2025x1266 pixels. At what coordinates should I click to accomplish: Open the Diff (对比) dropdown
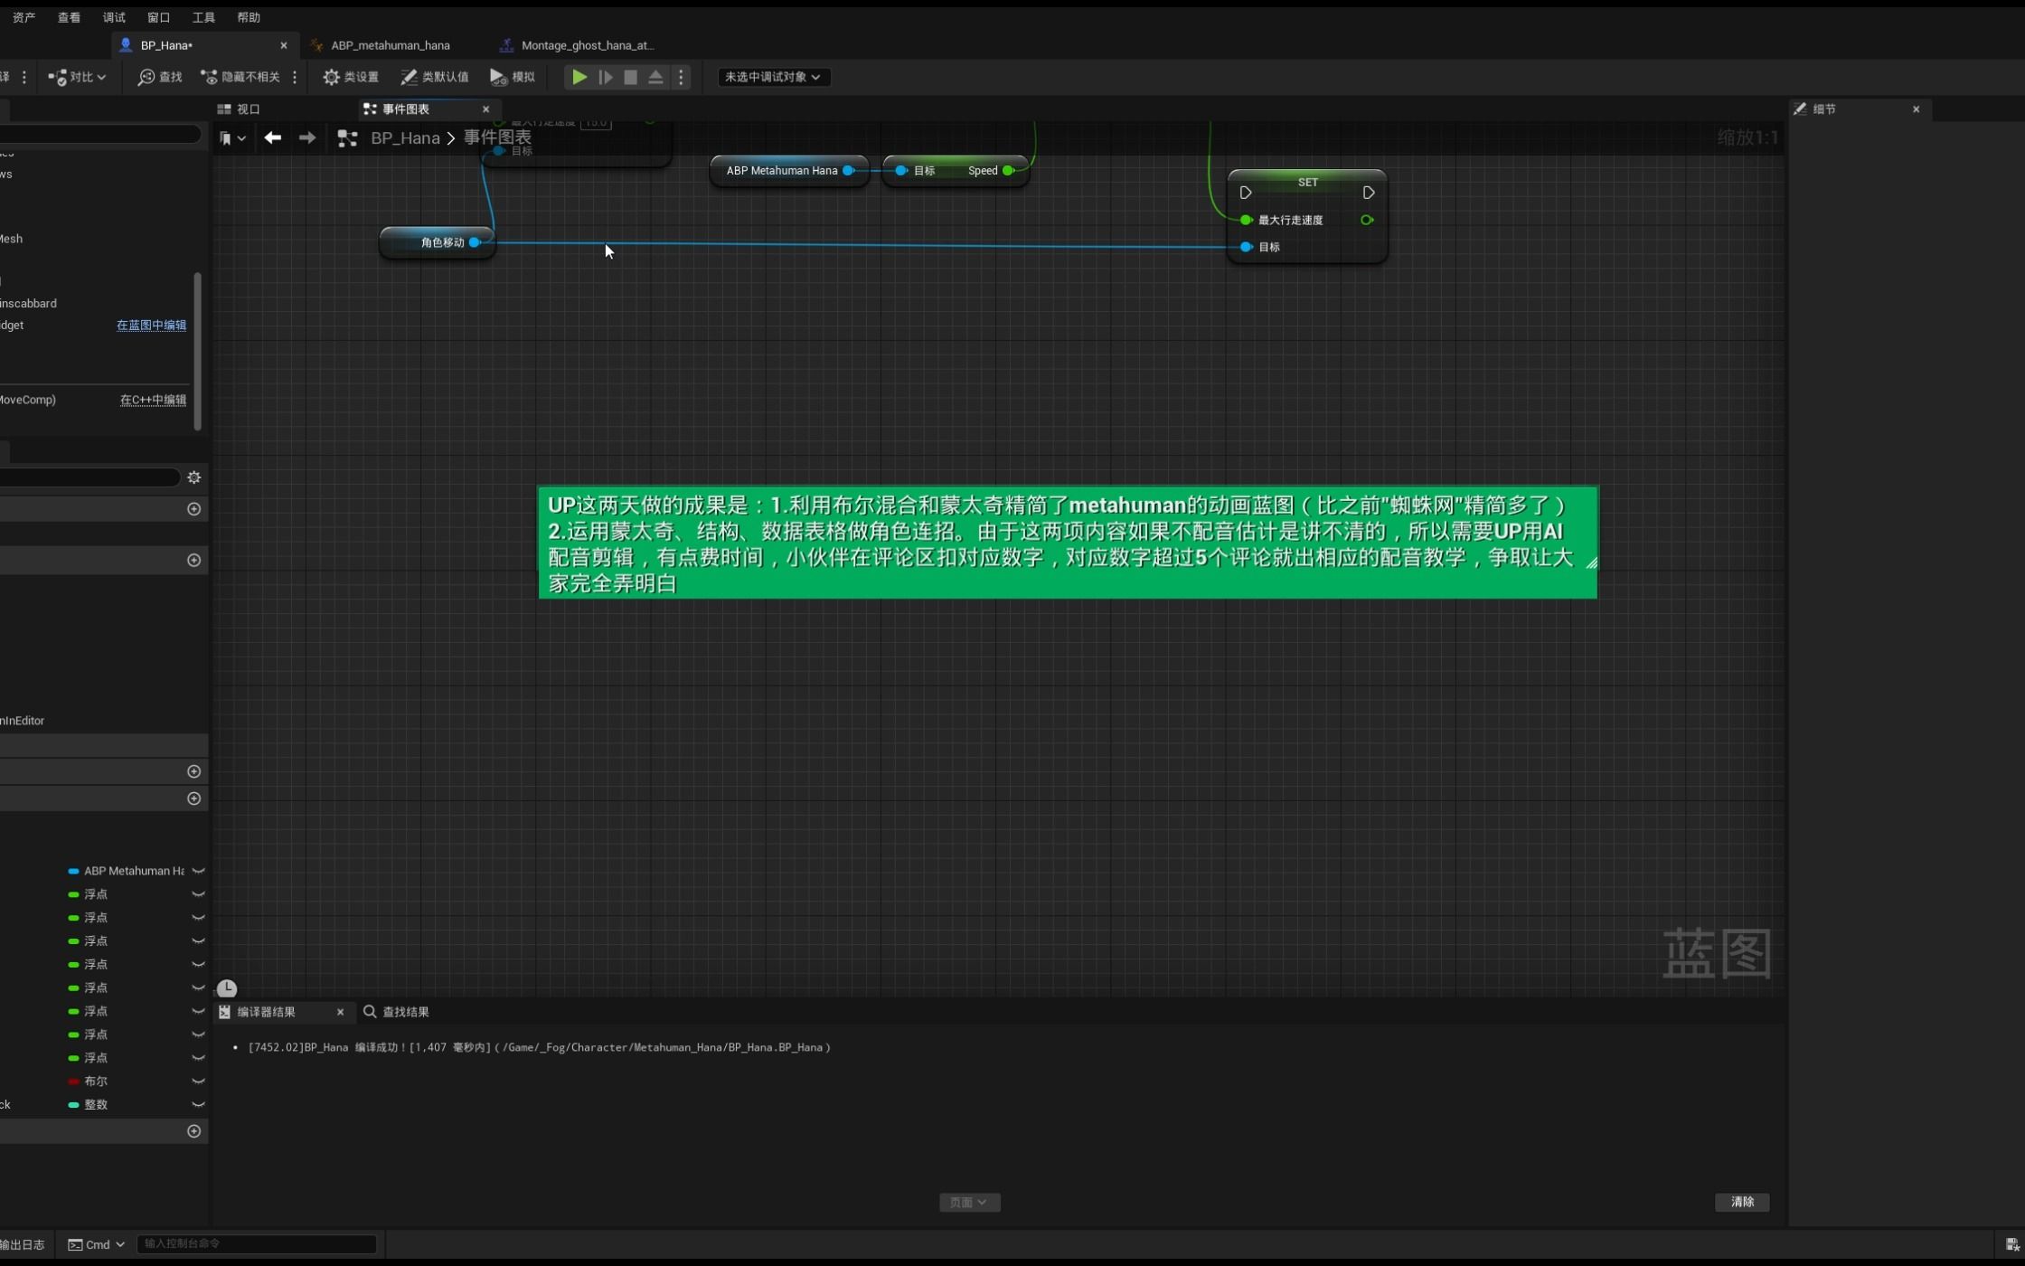(77, 77)
